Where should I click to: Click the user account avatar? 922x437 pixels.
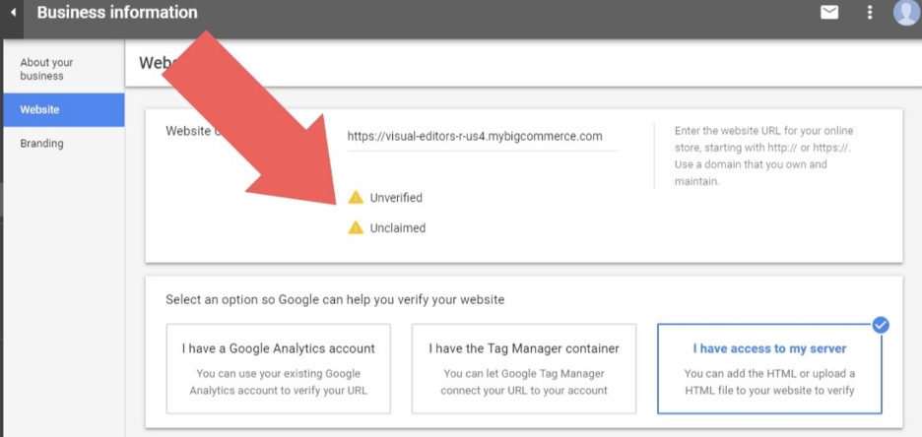(906, 13)
